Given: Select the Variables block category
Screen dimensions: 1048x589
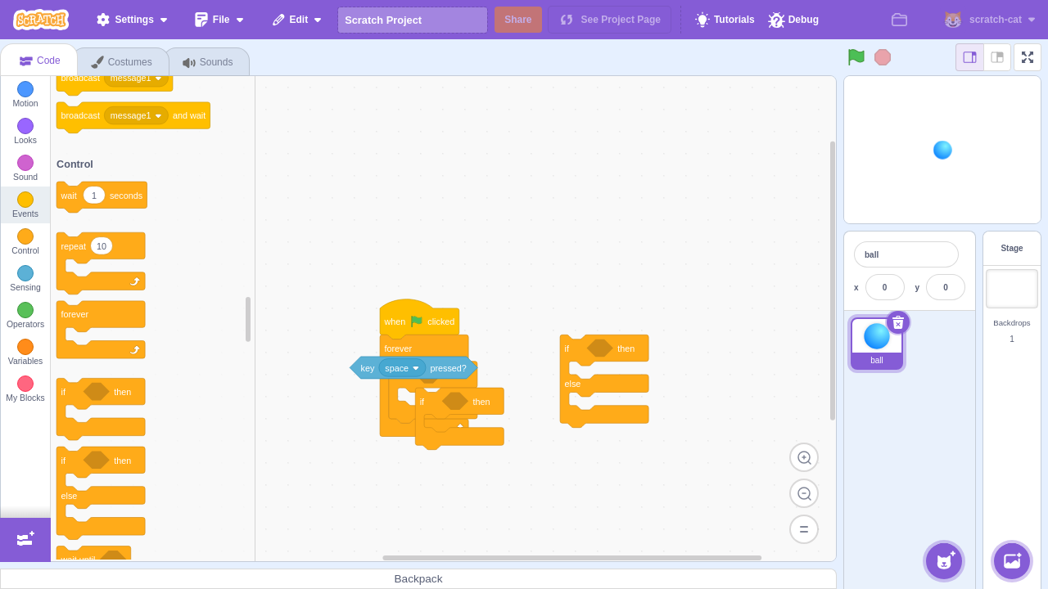Looking at the screenshot, I should click(25, 353).
